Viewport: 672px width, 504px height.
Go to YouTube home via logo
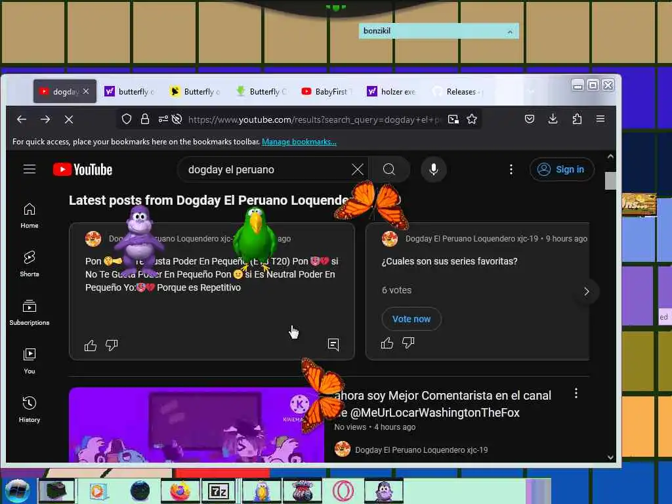pyautogui.click(x=83, y=170)
